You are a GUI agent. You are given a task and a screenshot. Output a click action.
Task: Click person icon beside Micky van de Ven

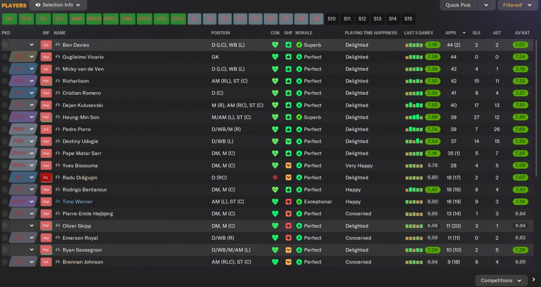point(57,69)
